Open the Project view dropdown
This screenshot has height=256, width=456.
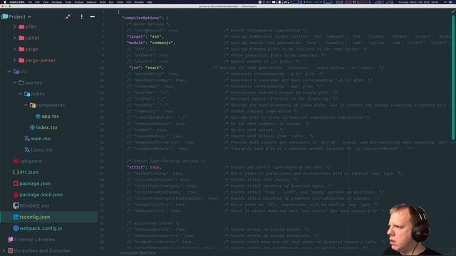(29, 17)
